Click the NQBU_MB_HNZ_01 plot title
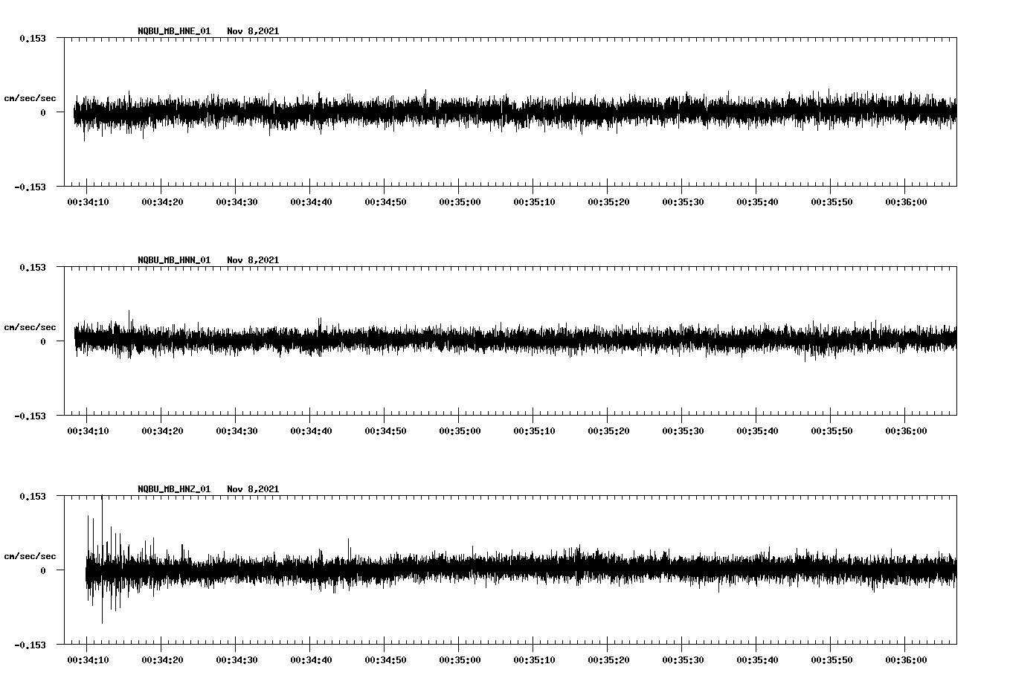 (x=174, y=489)
